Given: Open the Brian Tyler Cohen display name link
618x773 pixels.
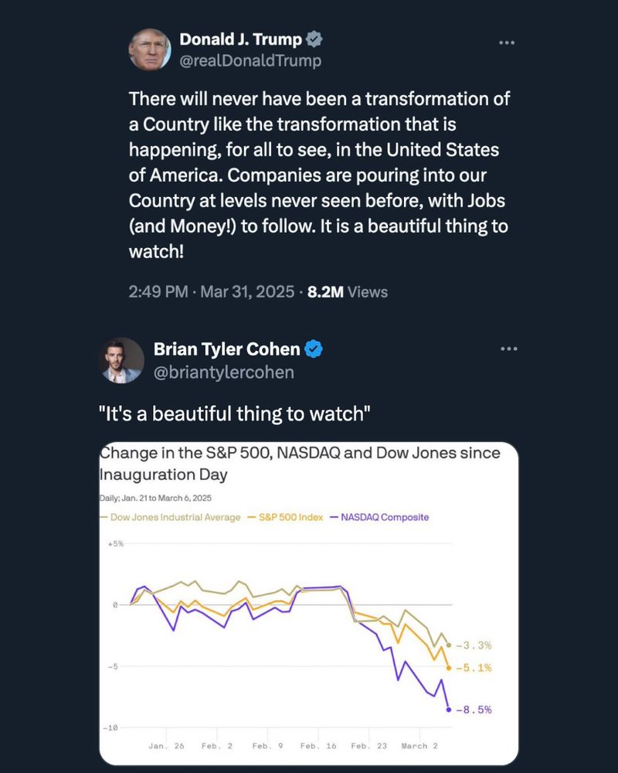Looking at the screenshot, I should (226, 349).
